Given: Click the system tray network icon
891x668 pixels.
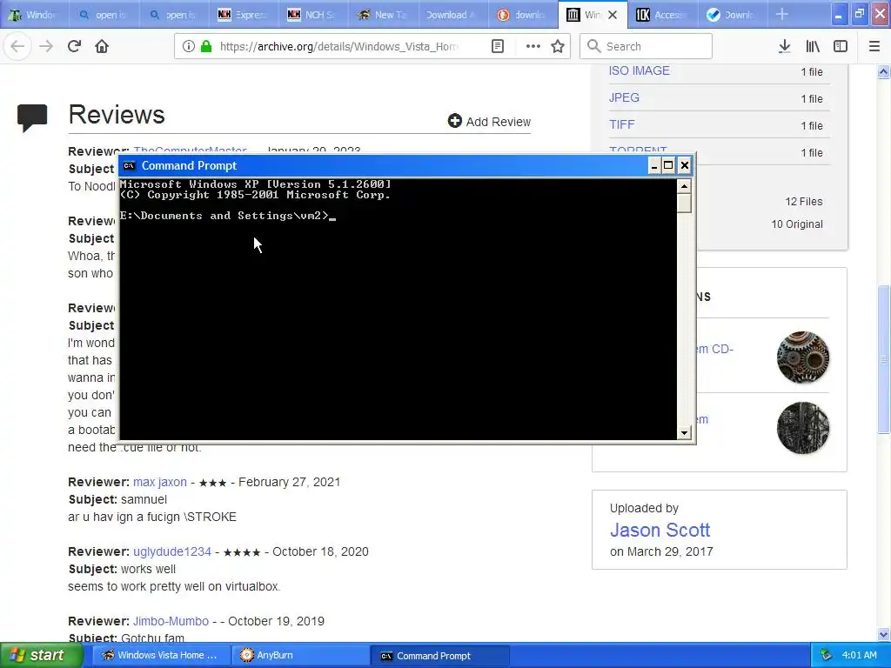Looking at the screenshot, I should pos(827,655).
